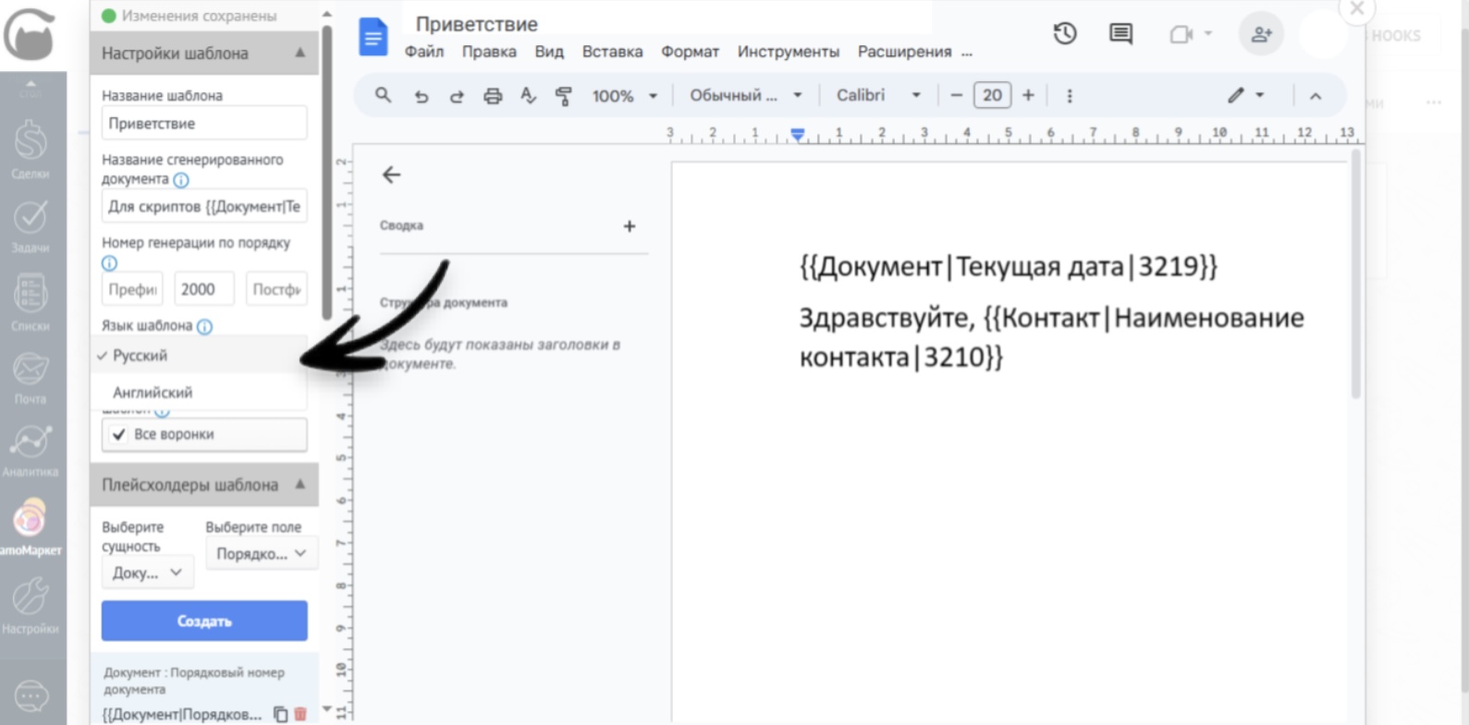This screenshot has width=1469, height=725.
Task: Add a summary with the plus icon
Action: pos(630,226)
